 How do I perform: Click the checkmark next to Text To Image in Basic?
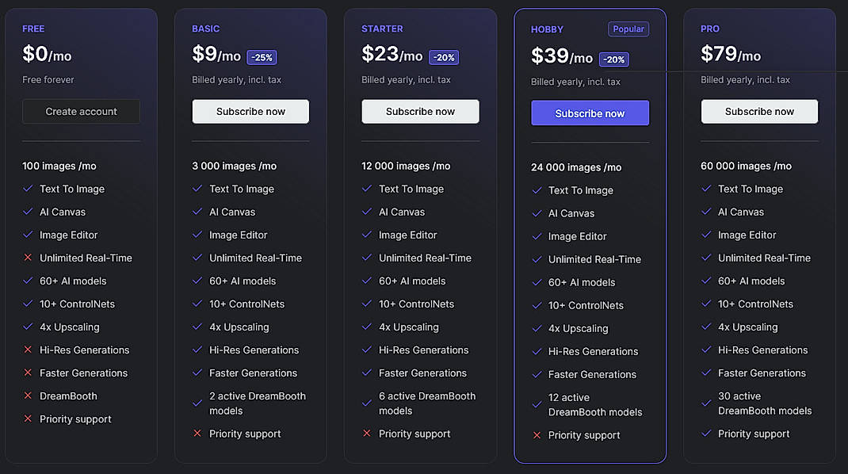[197, 189]
